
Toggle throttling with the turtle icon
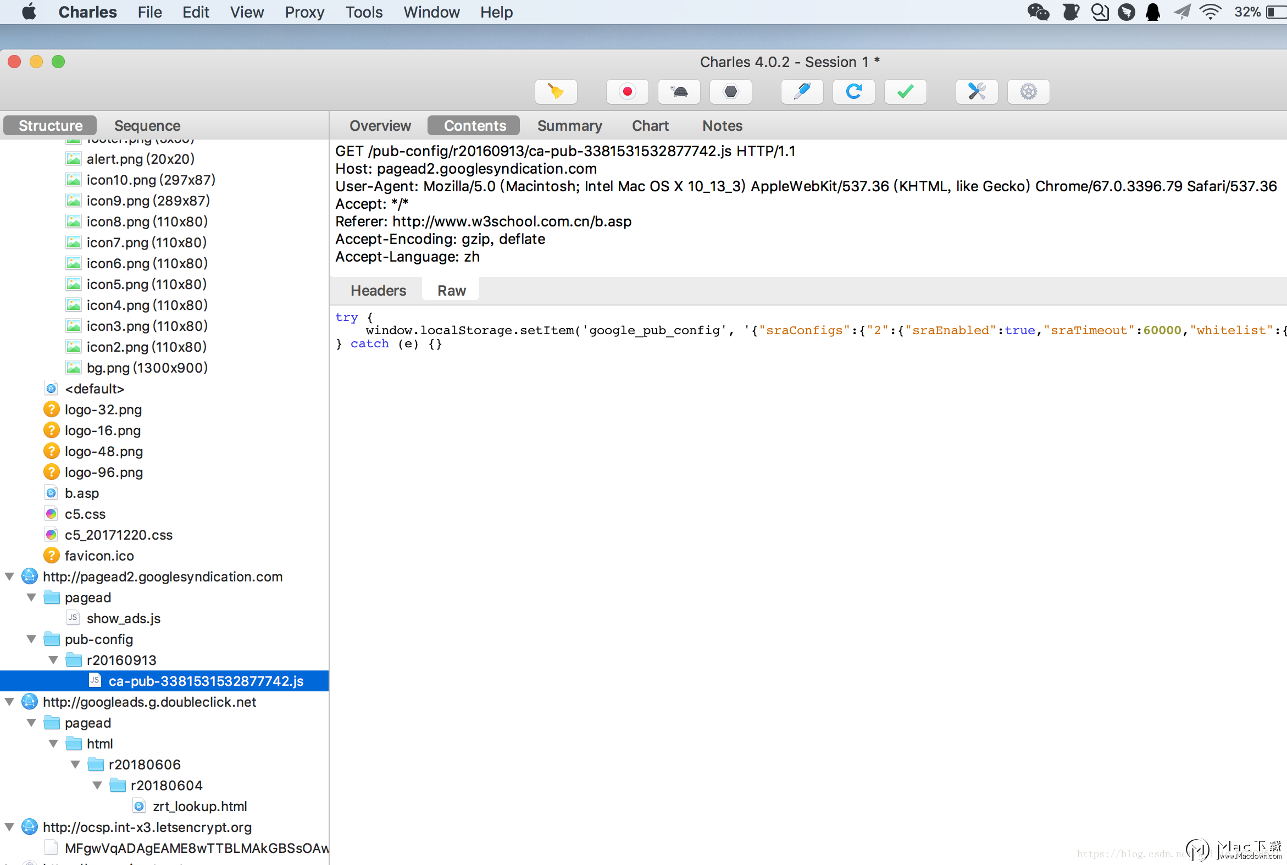pos(679,92)
